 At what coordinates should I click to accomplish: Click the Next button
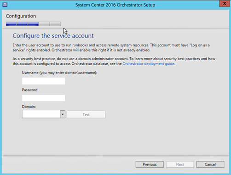tap(180, 164)
